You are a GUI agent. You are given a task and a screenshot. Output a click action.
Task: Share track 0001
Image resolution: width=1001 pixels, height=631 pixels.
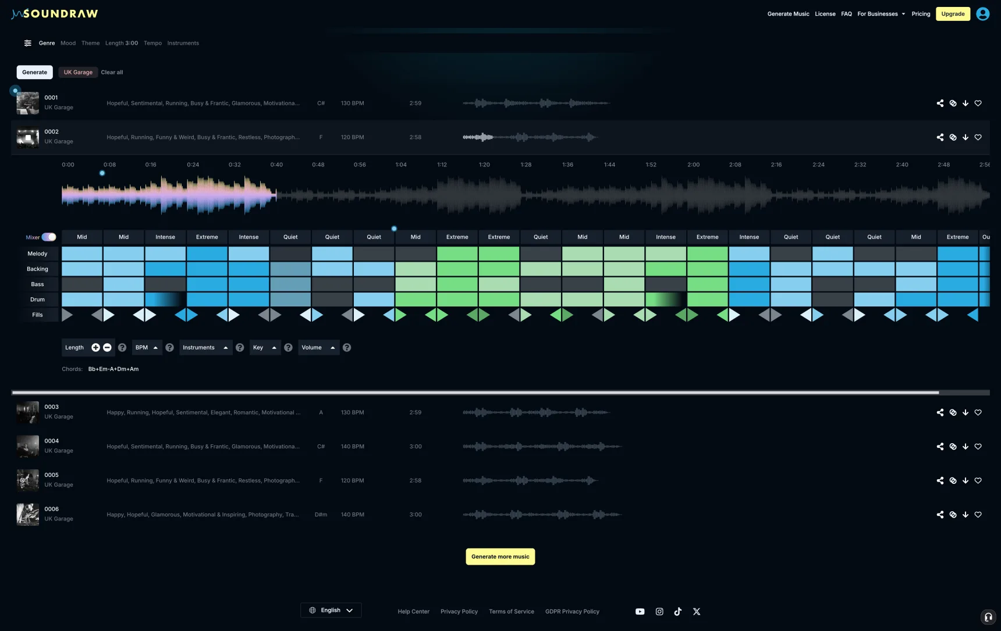[940, 104]
